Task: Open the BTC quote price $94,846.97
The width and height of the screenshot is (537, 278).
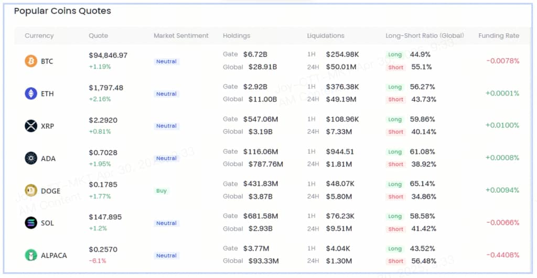Action: pyautogui.click(x=108, y=55)
